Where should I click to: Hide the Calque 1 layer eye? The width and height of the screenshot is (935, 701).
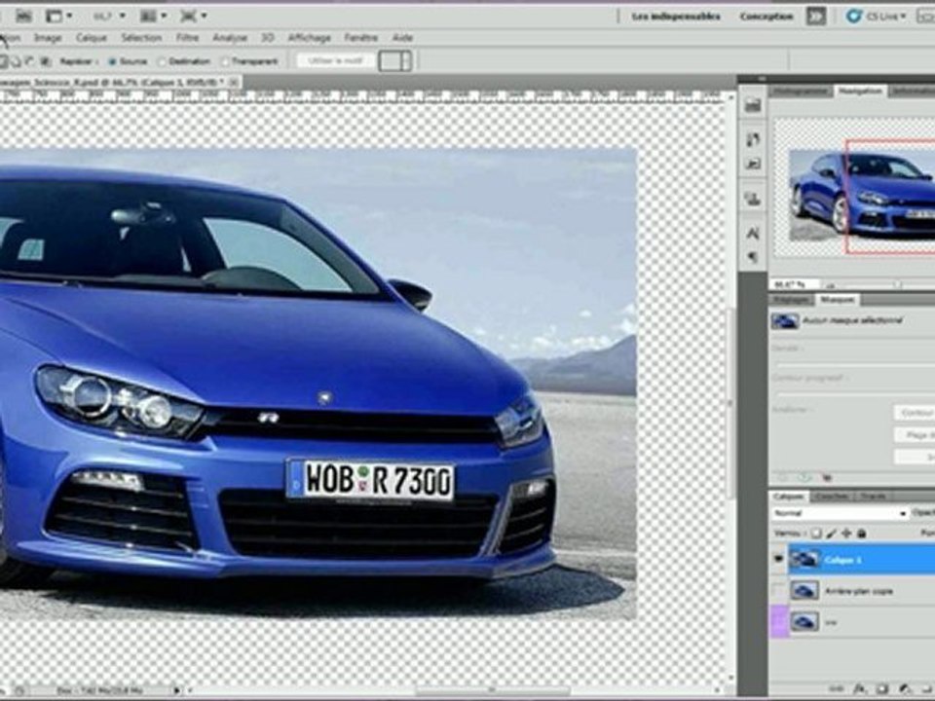pos(778,559)
